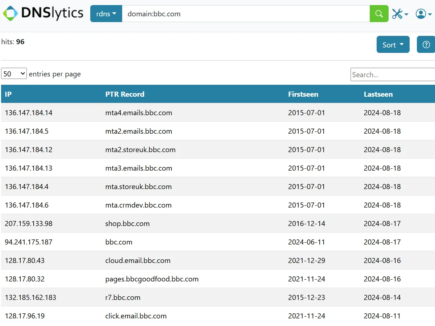This screenshot has width=435, height=326.
Task: Click the table Search... filter box
Action: point(393,75)
